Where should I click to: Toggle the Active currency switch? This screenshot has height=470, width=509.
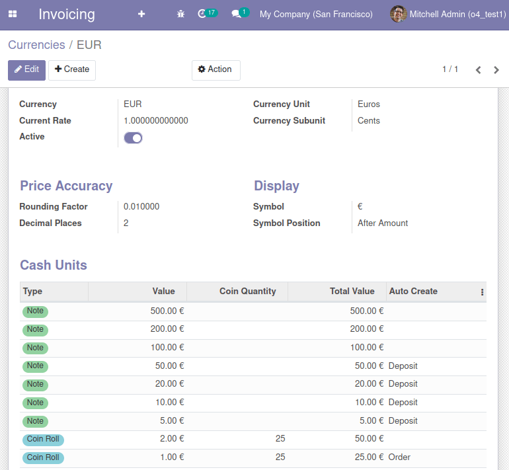(x=133, y=137)
